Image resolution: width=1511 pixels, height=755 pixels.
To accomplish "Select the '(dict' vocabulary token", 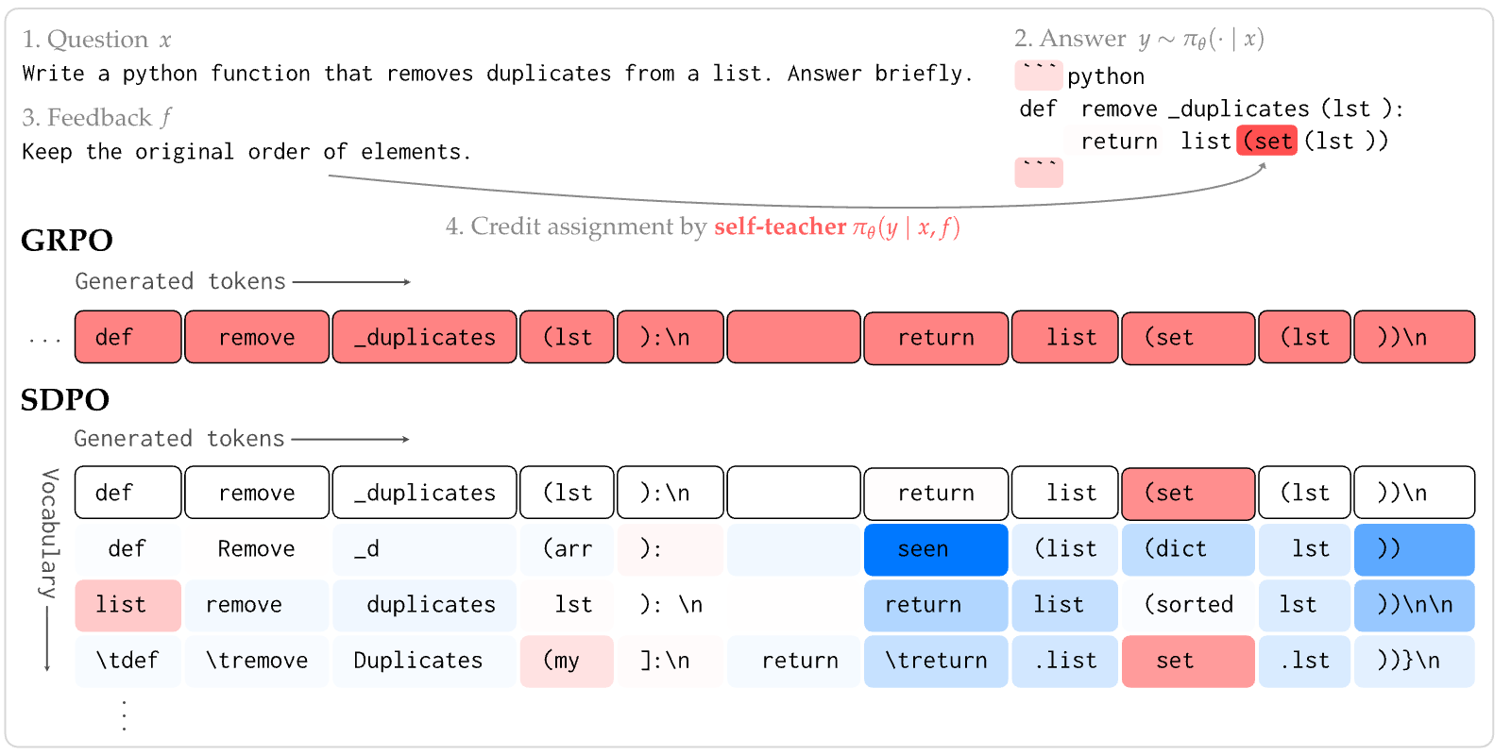I will click(1188, 549).
